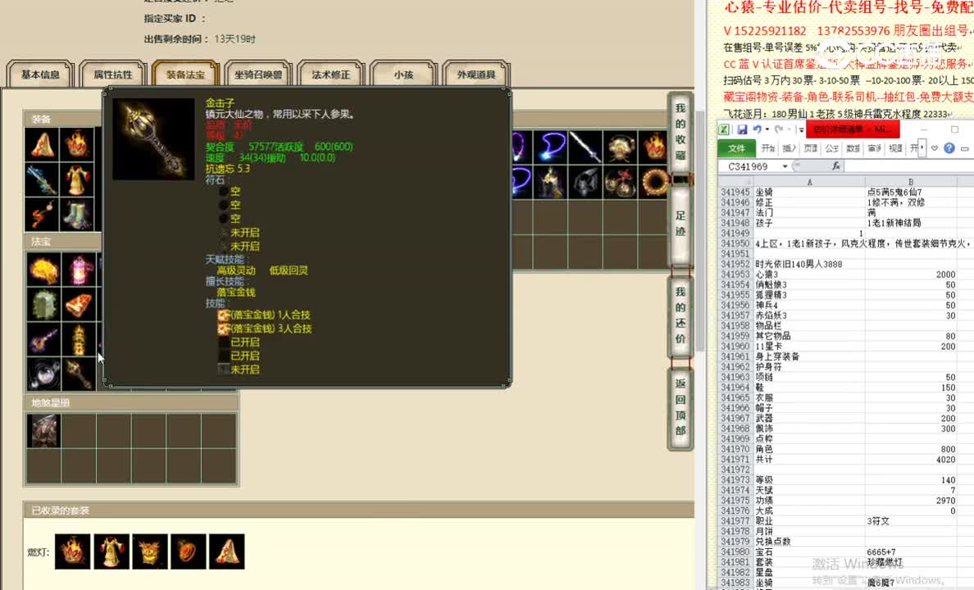Image resolution: width=974 pixels, height=590 pixels.
Task: Open the 文件 menu in Excel
Action: click(x=737, y=148)
